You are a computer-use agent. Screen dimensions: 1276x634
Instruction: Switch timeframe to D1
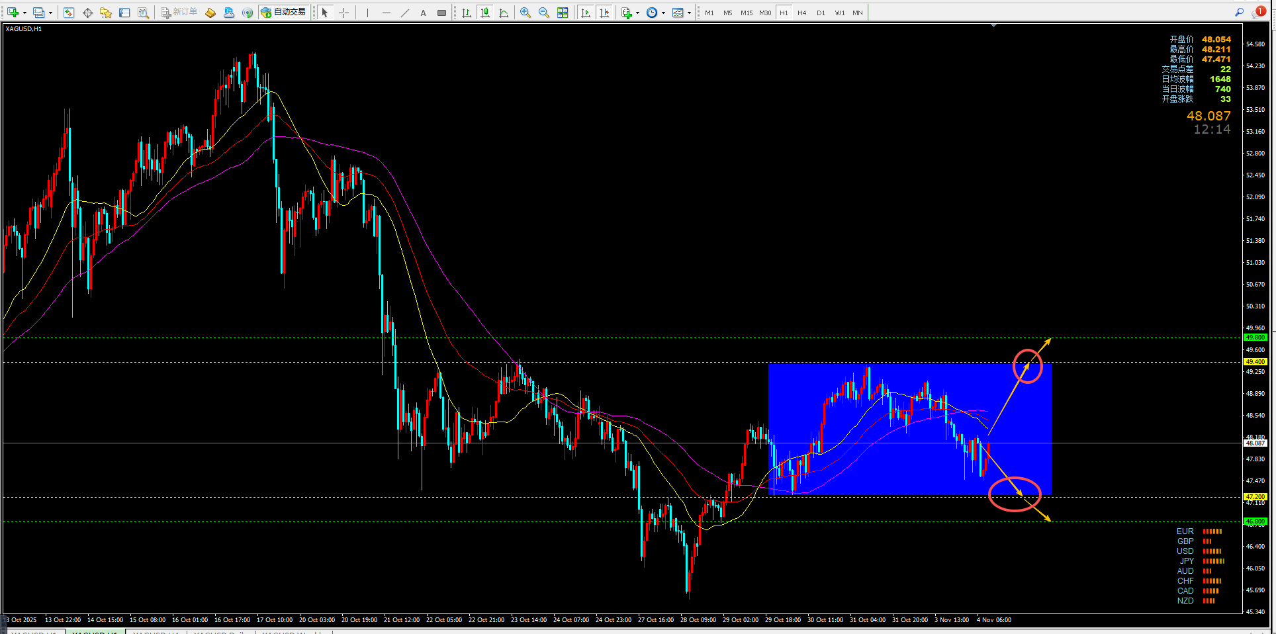pyautogui.click(x=821, y=13)
